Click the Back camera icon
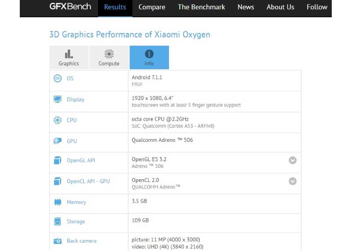This screenshot has height=251, width=352. 58,241
